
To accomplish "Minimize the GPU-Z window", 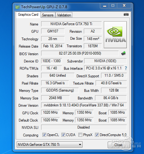I will [x=105, y=6].
